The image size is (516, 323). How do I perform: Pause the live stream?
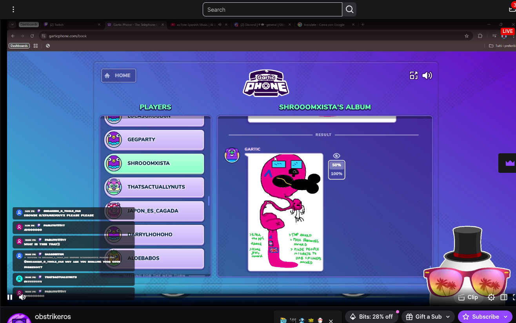(x=10, y=297)
